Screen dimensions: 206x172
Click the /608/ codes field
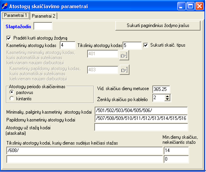click(x=84, y=150)
